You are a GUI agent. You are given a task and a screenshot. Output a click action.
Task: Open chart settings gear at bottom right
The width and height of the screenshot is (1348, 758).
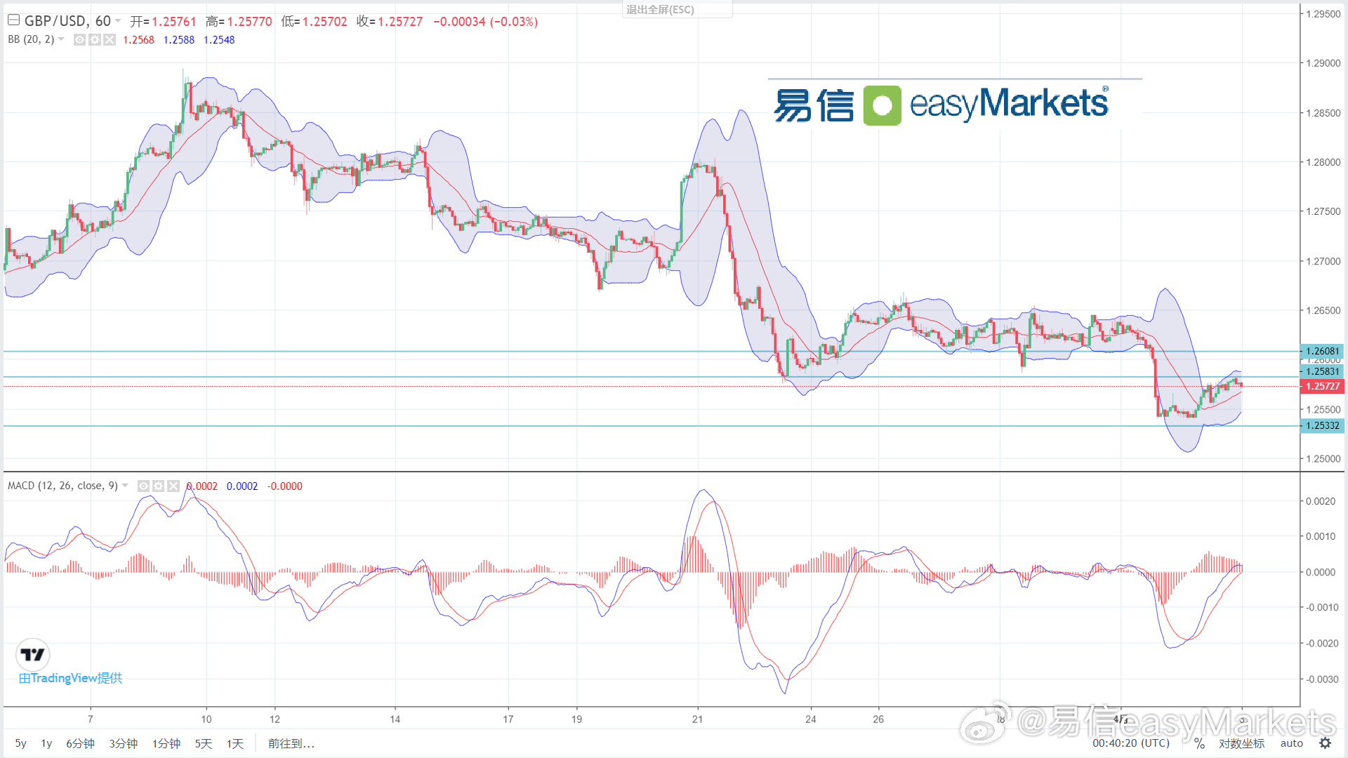coord(1325,743)
